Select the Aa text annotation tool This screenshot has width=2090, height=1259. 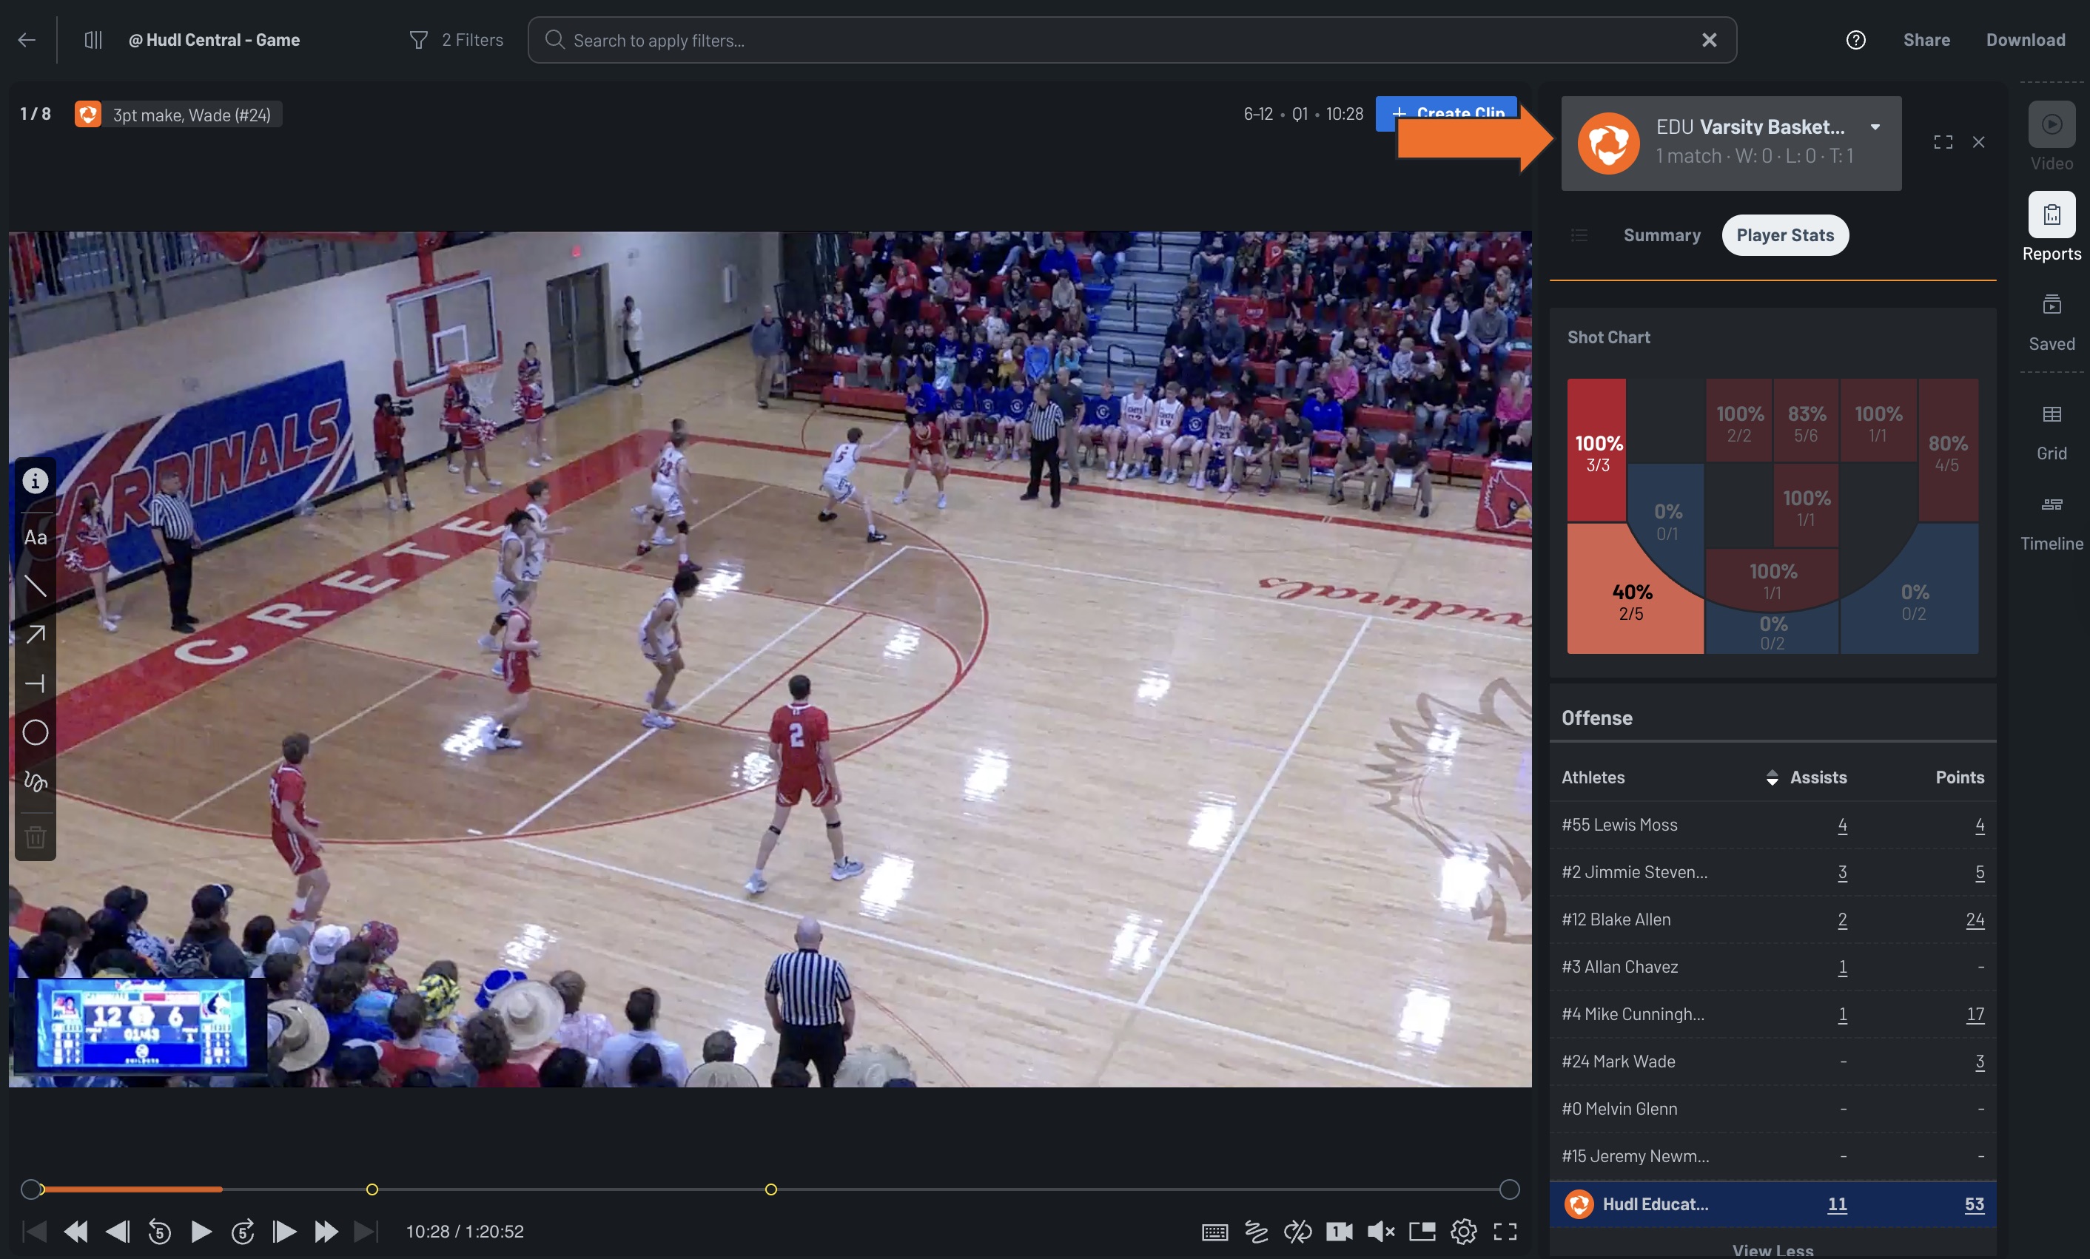35,536
